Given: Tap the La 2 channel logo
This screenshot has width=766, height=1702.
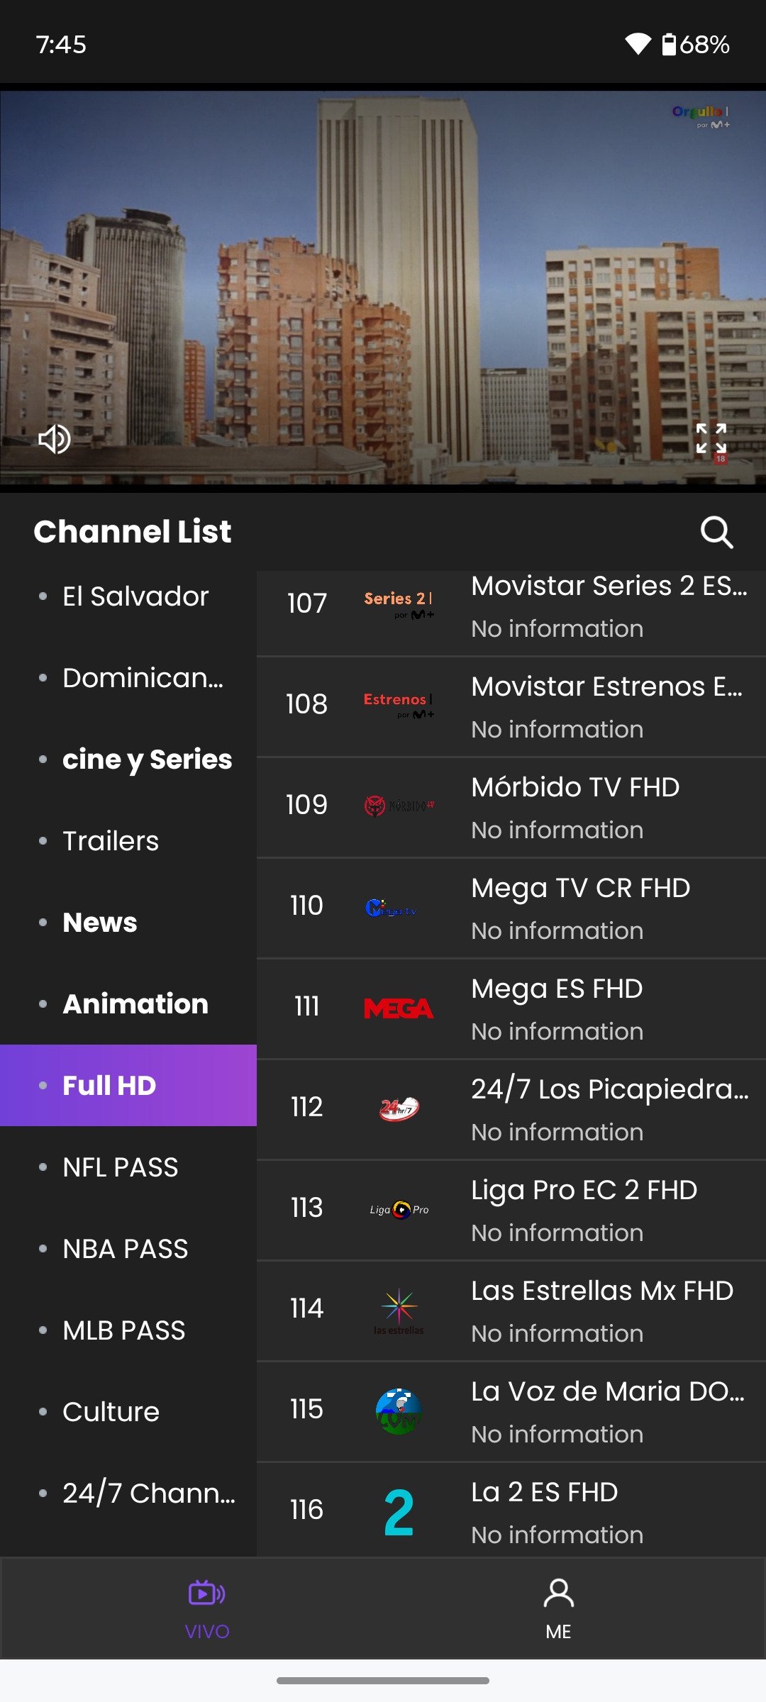Looking at the screenshot, I should click(x=399, y=1512).
